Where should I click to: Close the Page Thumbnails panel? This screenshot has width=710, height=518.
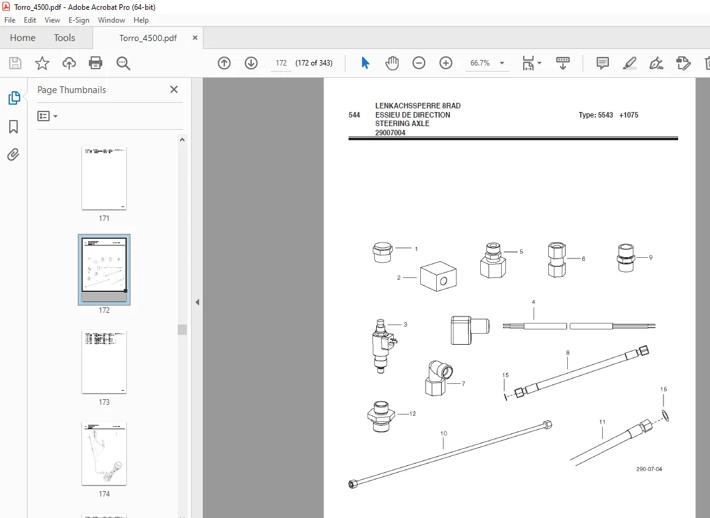(x=174, y=89)
